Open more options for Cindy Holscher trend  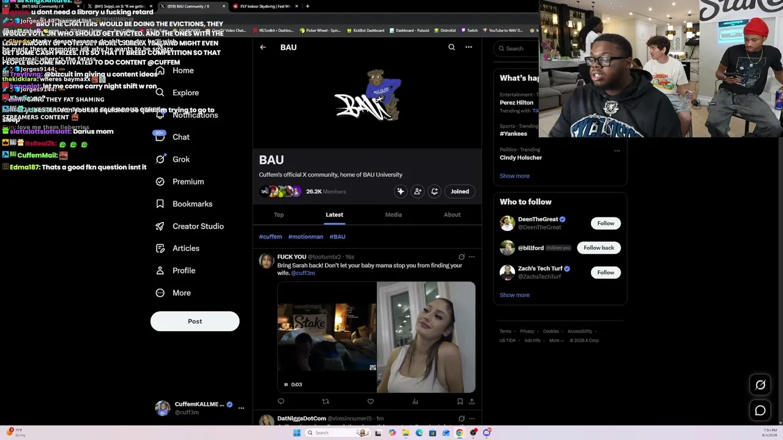617,150
